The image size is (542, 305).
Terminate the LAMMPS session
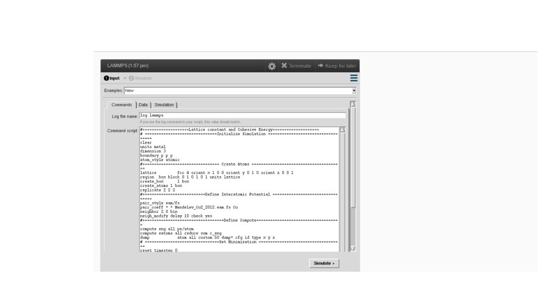296,66
